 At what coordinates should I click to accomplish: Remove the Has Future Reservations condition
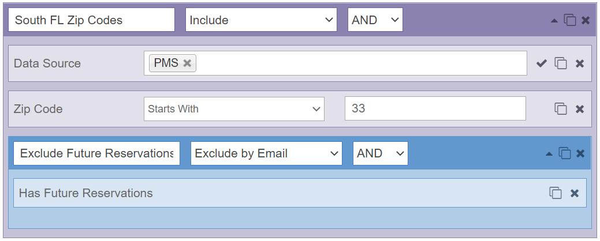[575, 193]
